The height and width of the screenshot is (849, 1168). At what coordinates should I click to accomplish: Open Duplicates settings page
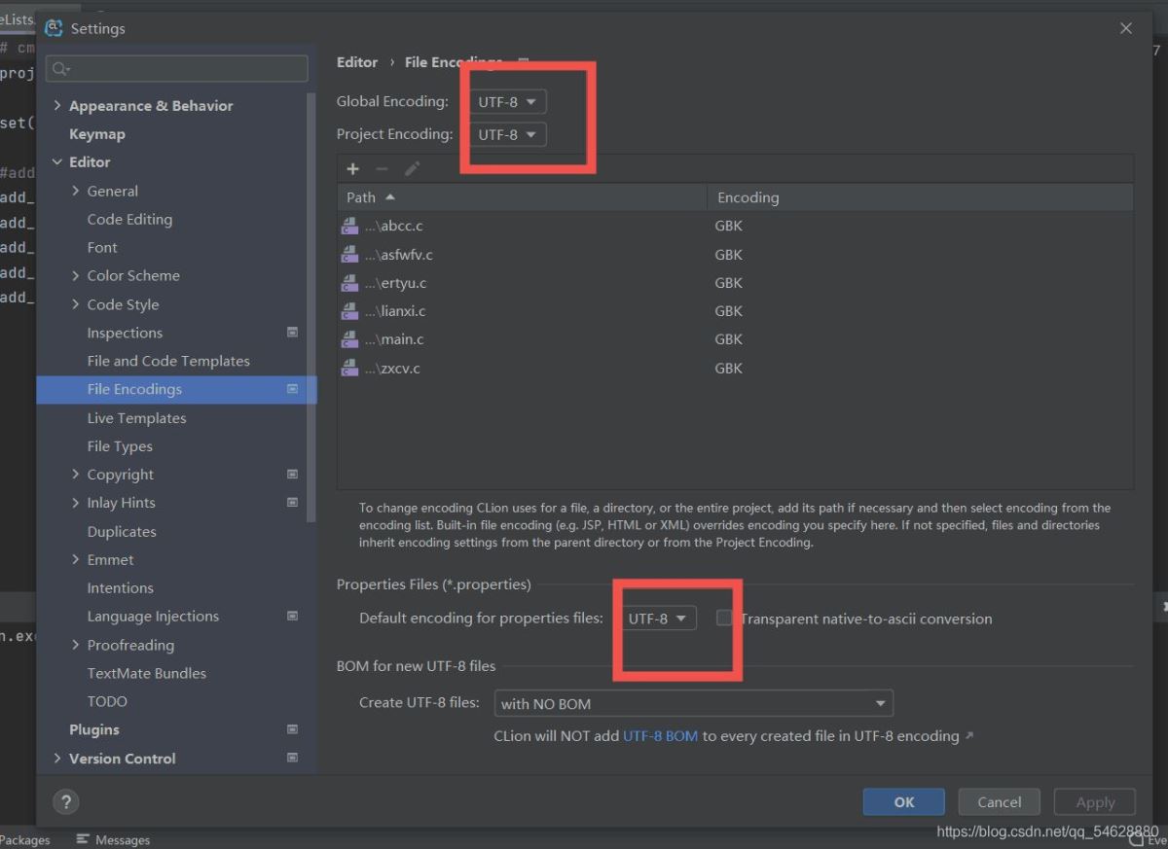[x=122, y=532]
